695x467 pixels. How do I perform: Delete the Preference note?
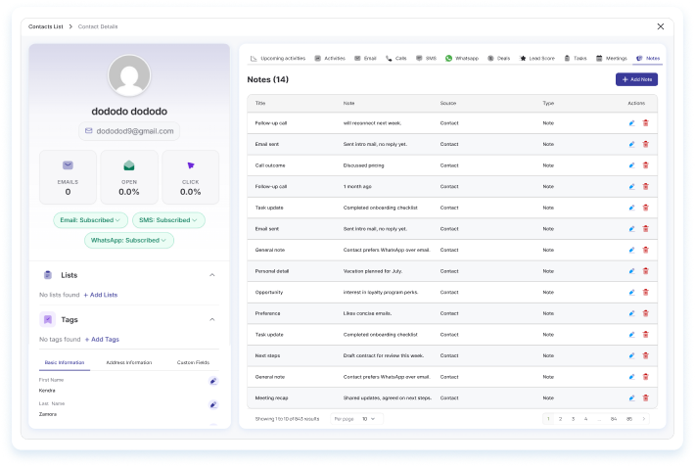click(x=645, y=313)
